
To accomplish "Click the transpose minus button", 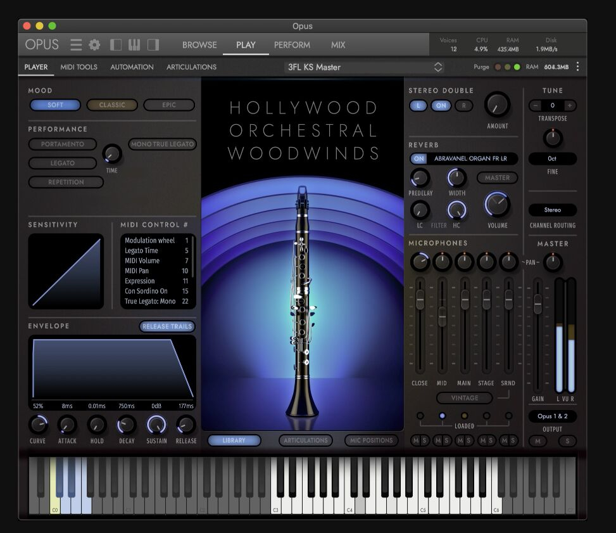I will (x=536, y=105).
